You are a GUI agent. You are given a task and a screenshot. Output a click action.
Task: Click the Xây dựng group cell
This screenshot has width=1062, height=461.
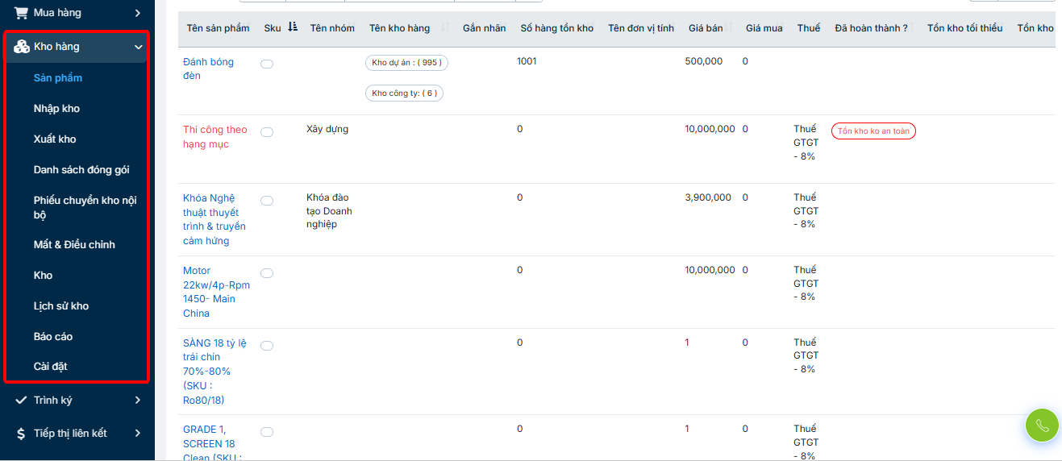pyautogui.click(x=327, y=129)
